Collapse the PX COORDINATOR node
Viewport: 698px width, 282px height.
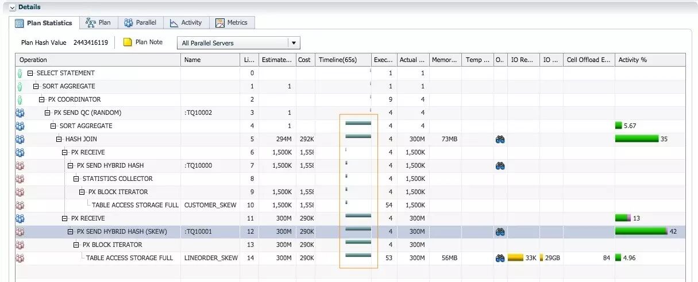tap(41, 99)
